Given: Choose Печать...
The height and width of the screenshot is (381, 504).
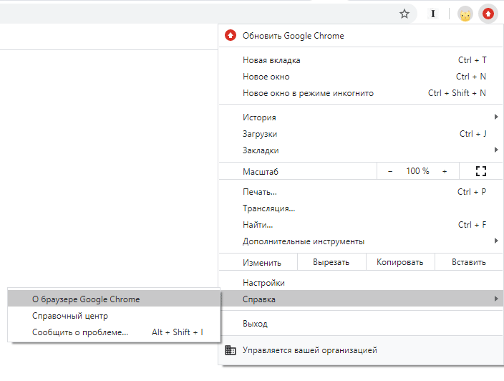Looking at the screenshot, I should pos(361,192).
